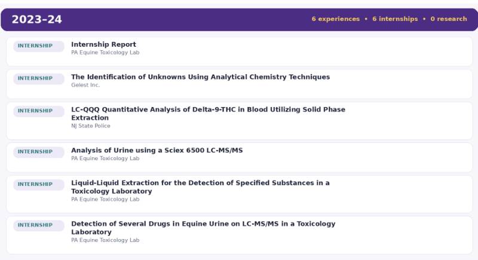This screenshot has width=478, height=260.
Task: Click PA Equine Toxicology Lab under Sciex entry
Action: (x=105, y=158)
